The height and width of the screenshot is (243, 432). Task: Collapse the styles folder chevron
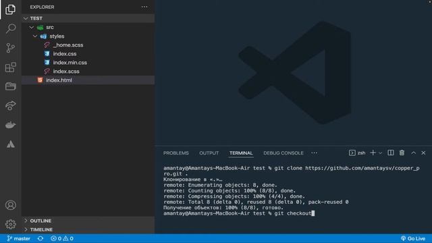click(35, 36)
